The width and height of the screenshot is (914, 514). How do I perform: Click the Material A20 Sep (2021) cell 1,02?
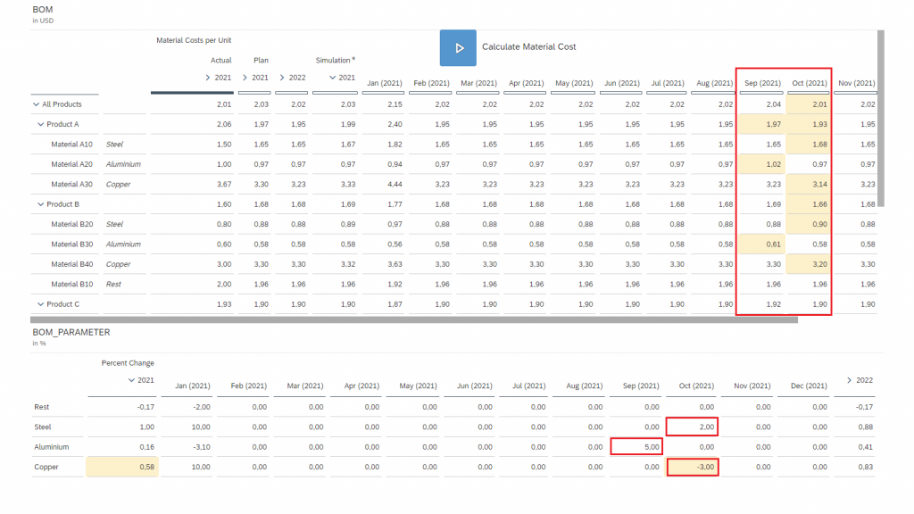click(x=761, y=164)
